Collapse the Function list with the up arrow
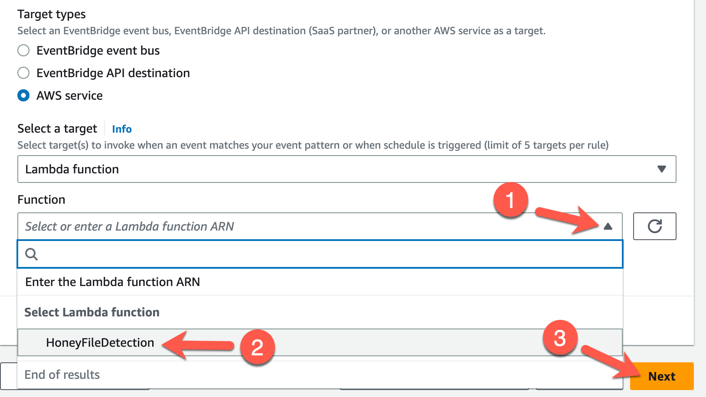 pos(608,226)
